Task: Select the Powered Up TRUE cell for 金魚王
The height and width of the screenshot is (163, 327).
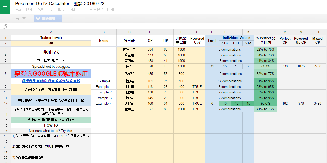Action: [197, 109]
